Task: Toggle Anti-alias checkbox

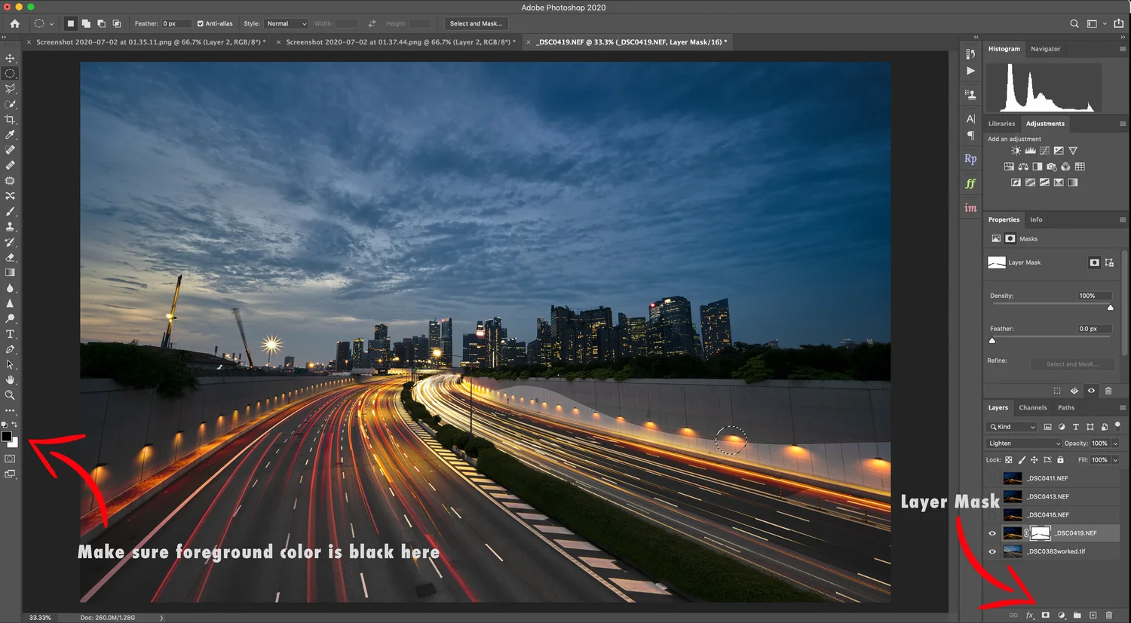Action: click(x=200, y=23)
